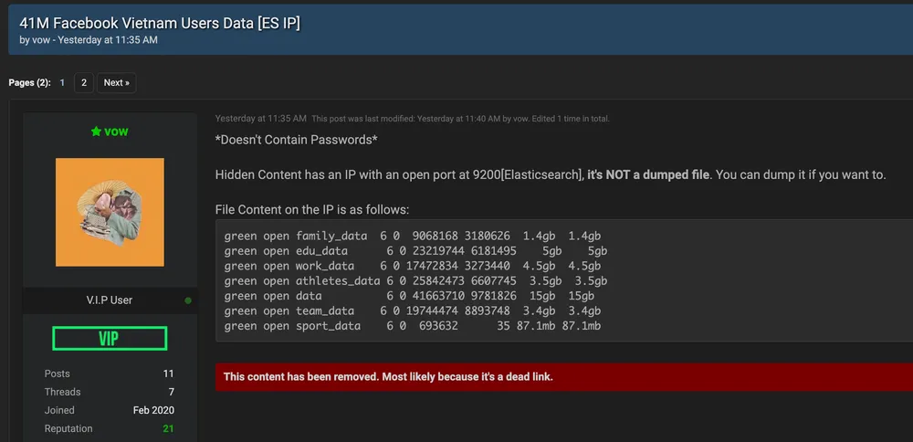Click the green Reputation value 21
The image size is (913, 442).
[168, 428]
